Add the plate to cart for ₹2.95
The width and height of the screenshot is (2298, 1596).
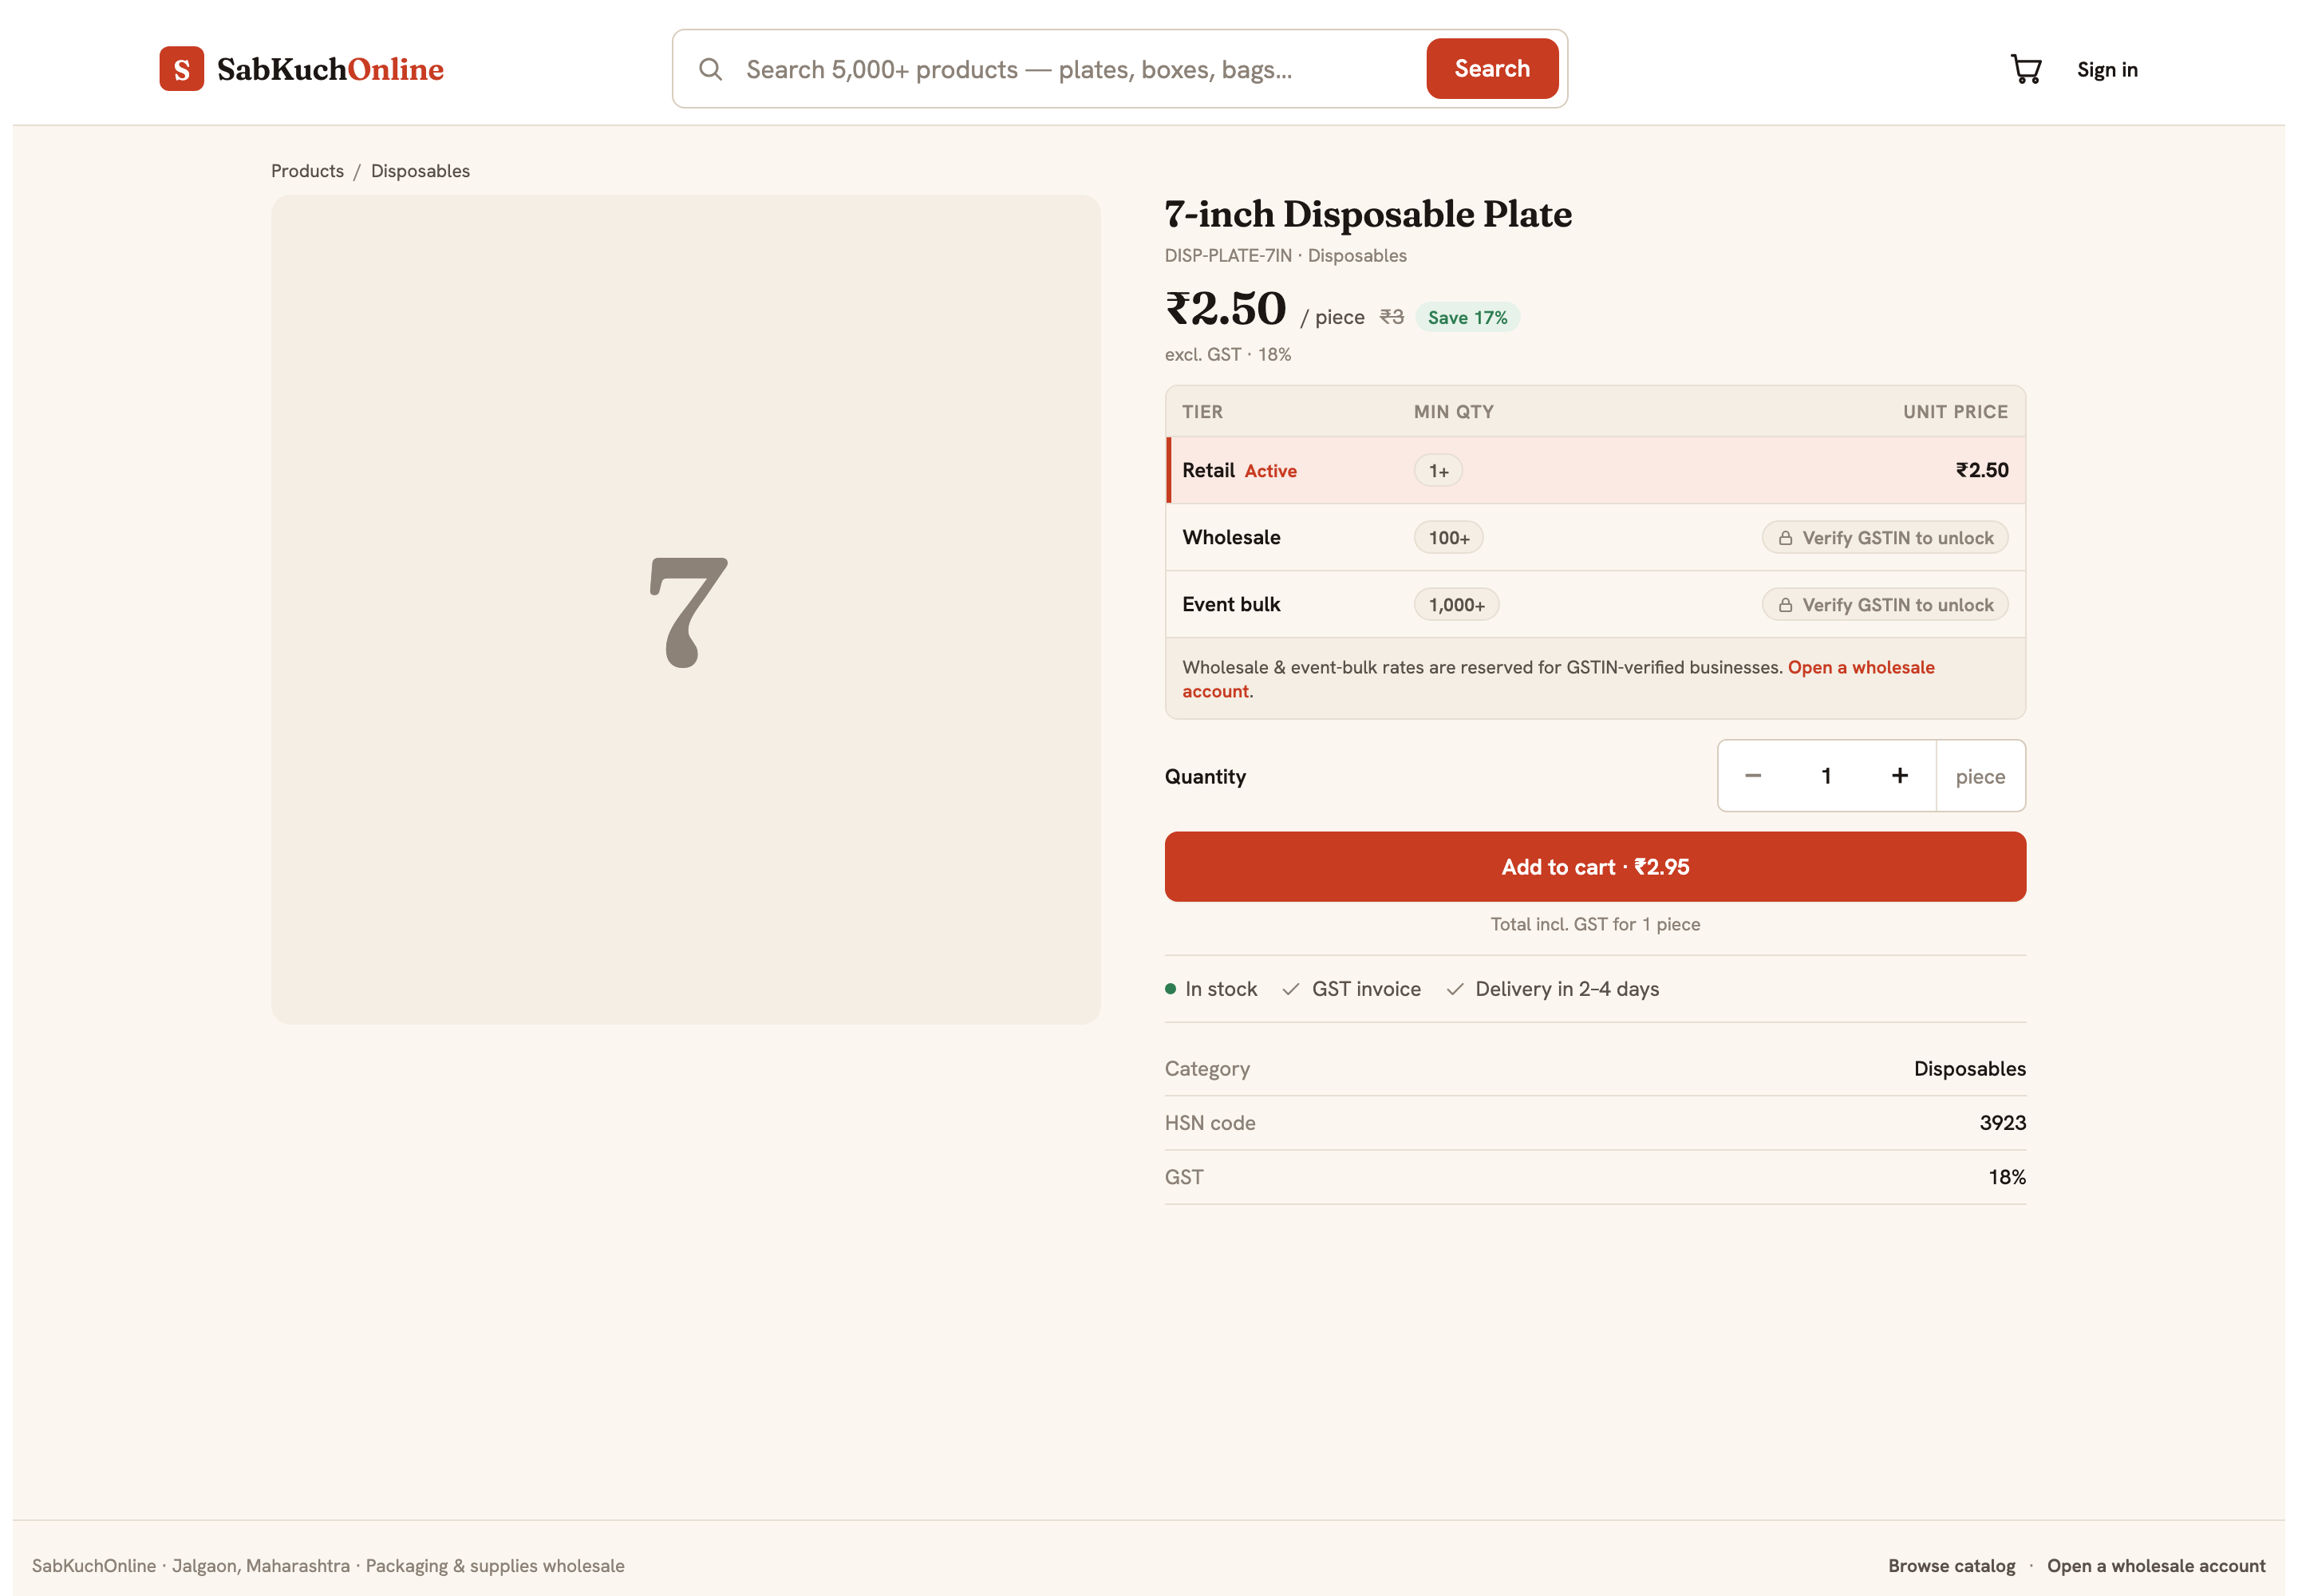(x=1595, y=867)
